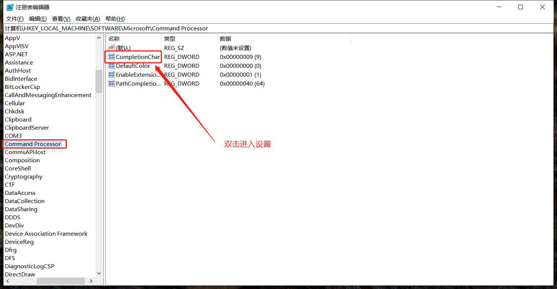Select the DataSharing key in tree

[21, 209]
